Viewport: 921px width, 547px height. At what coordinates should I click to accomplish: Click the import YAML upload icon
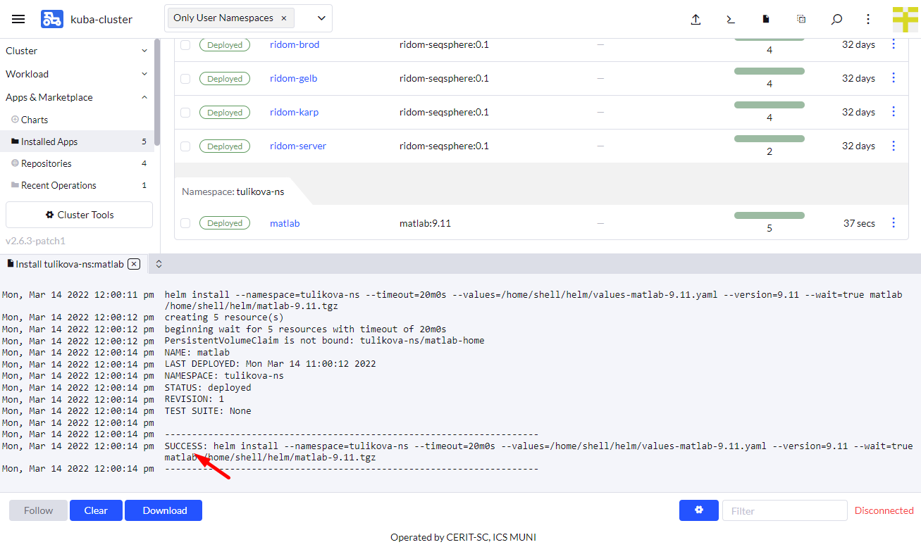click(696, 19)
